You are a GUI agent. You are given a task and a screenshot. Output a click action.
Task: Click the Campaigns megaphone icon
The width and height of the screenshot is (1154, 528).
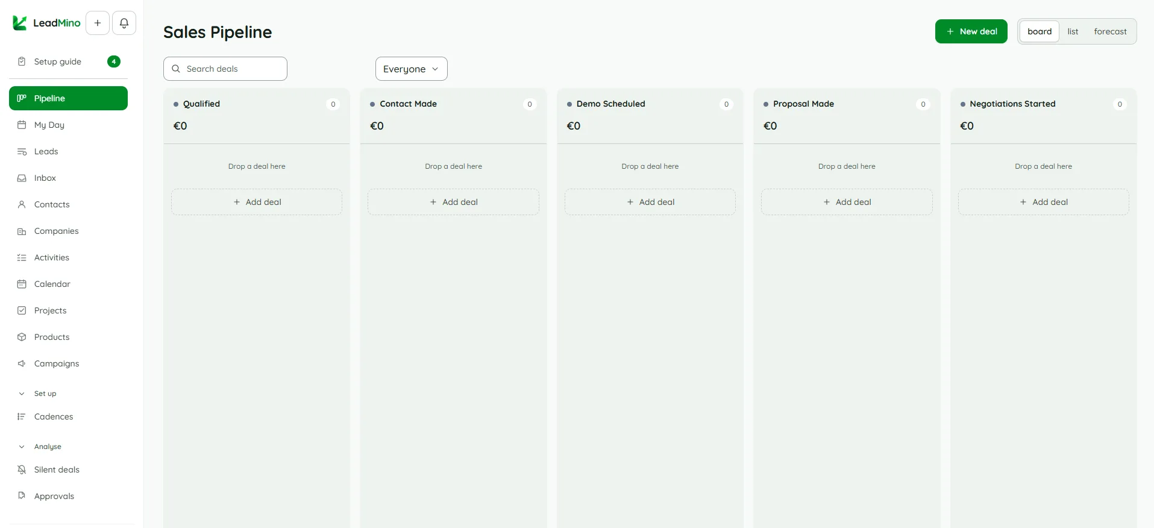point(22,363)
